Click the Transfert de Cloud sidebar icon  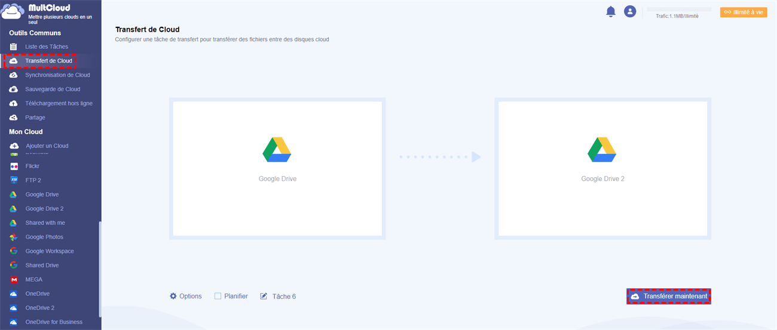(13, 61)
